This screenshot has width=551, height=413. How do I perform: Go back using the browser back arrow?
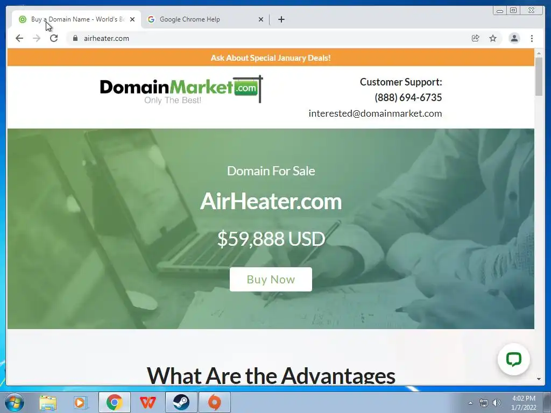(19, 38)
